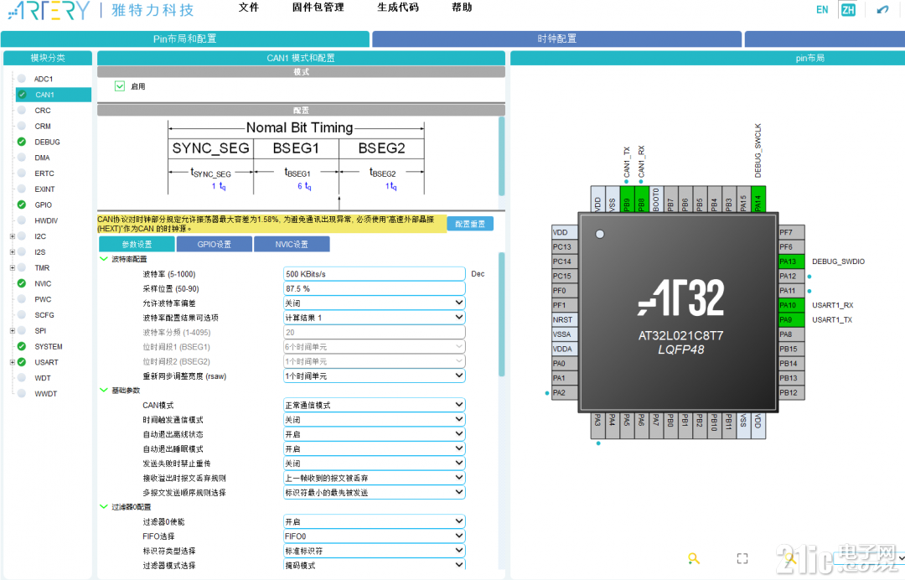Click the PA10 pin on the chip
Image resolution: width=905 pixels, height=580 pixels.
point(791,305)
